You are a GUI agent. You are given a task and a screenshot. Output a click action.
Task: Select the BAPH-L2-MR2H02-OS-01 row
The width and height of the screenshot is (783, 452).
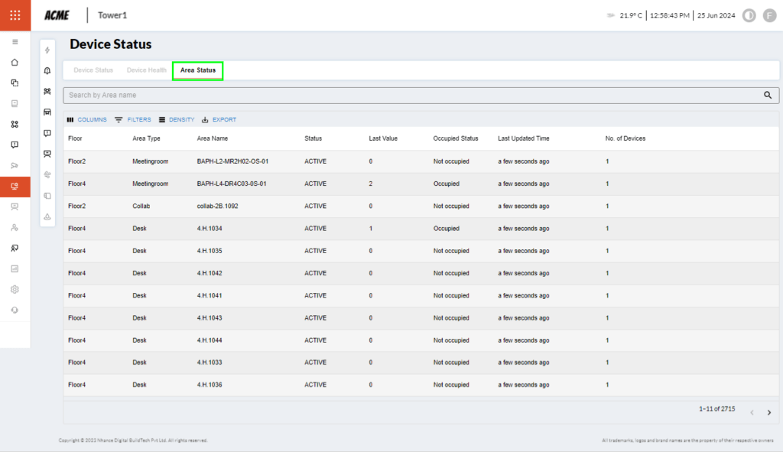[232, 161]
